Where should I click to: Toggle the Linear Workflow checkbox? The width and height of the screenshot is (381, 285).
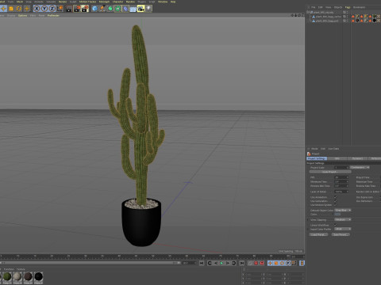point(335,225)
